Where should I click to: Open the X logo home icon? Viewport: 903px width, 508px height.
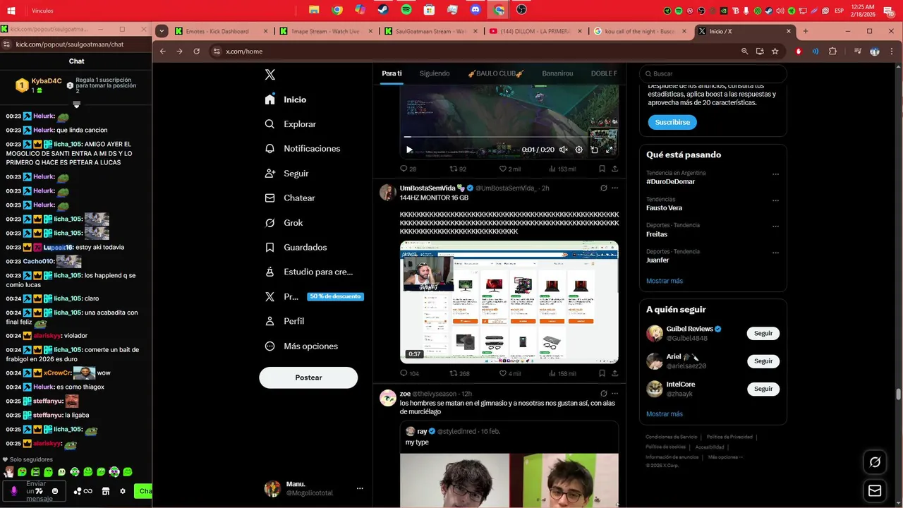pyautogui.click(x=270, y=75)
